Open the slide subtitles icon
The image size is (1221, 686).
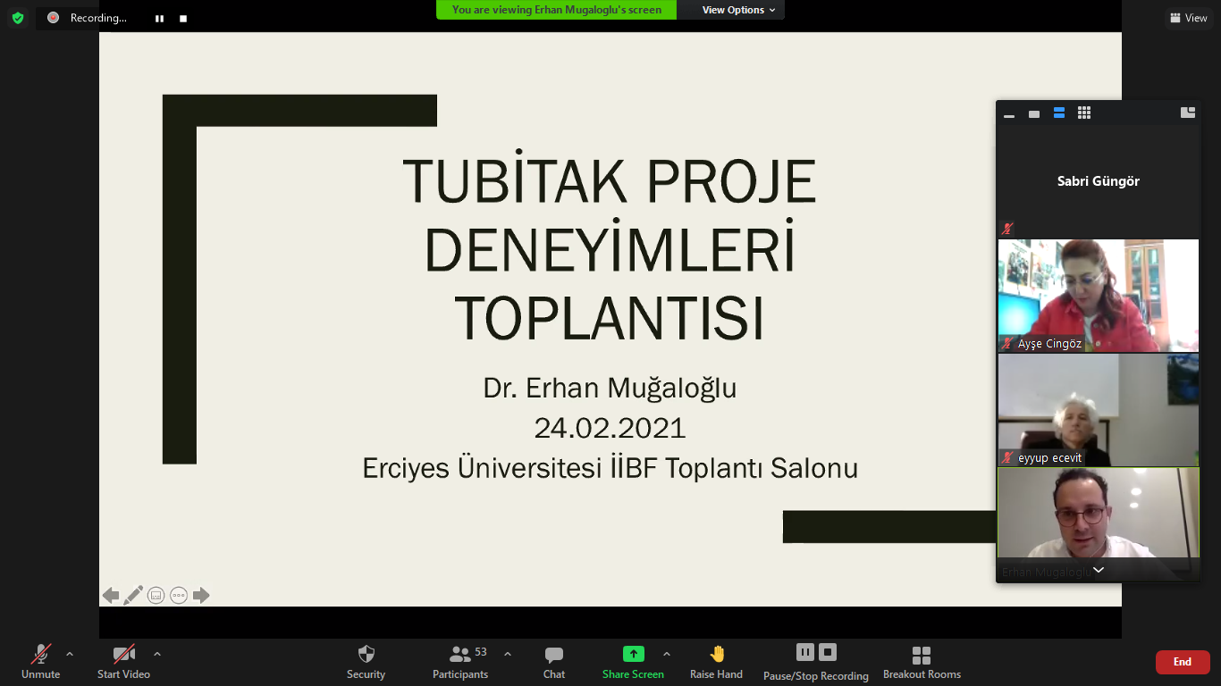coord(156,595)
